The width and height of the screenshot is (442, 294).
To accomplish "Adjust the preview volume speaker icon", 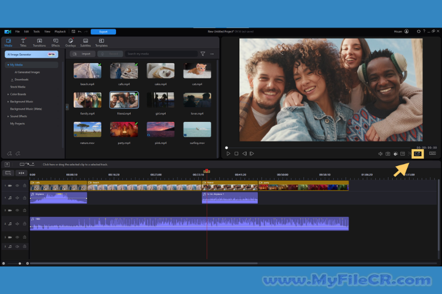I will click(380, 154).
